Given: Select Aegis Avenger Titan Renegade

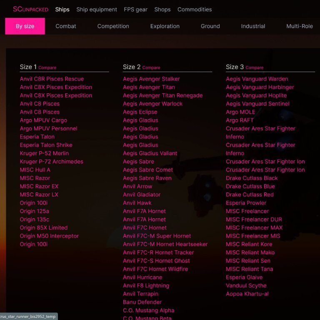Looking at the screenshot, I should (x=162, y=95).
